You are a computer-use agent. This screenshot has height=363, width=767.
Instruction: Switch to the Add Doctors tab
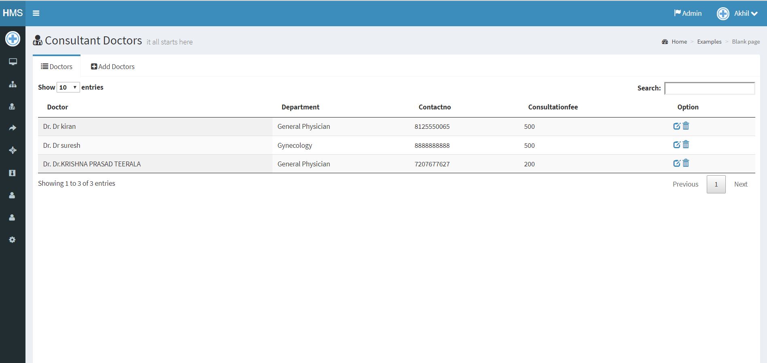pos(113,67)
